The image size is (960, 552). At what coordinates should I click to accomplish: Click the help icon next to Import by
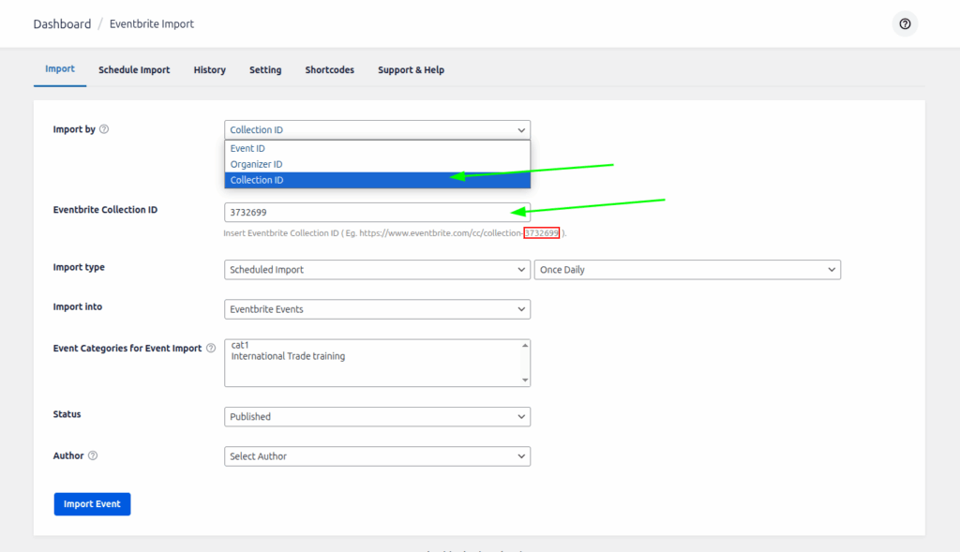[104, 129]
